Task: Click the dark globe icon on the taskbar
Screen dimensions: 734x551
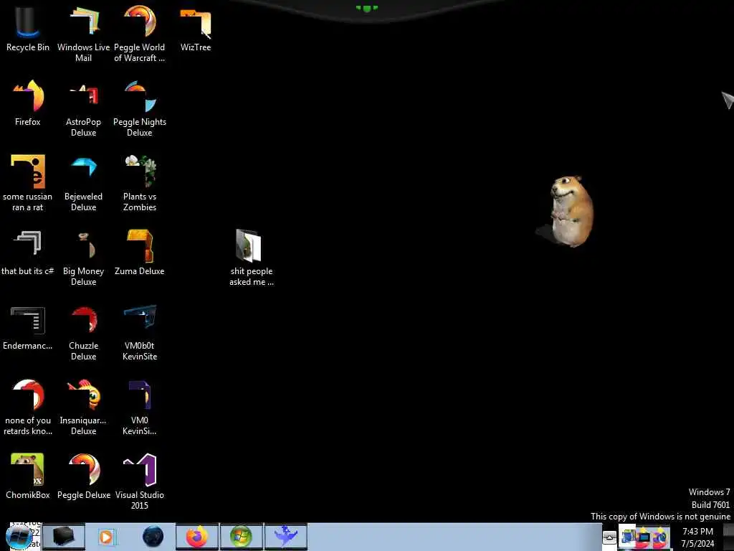Action: (153, 537)
